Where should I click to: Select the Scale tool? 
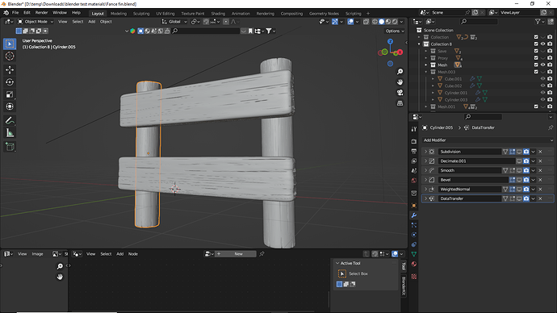(x=10, y=94)
